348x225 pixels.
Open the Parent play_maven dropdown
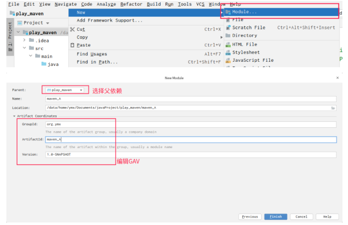(65, 90)
